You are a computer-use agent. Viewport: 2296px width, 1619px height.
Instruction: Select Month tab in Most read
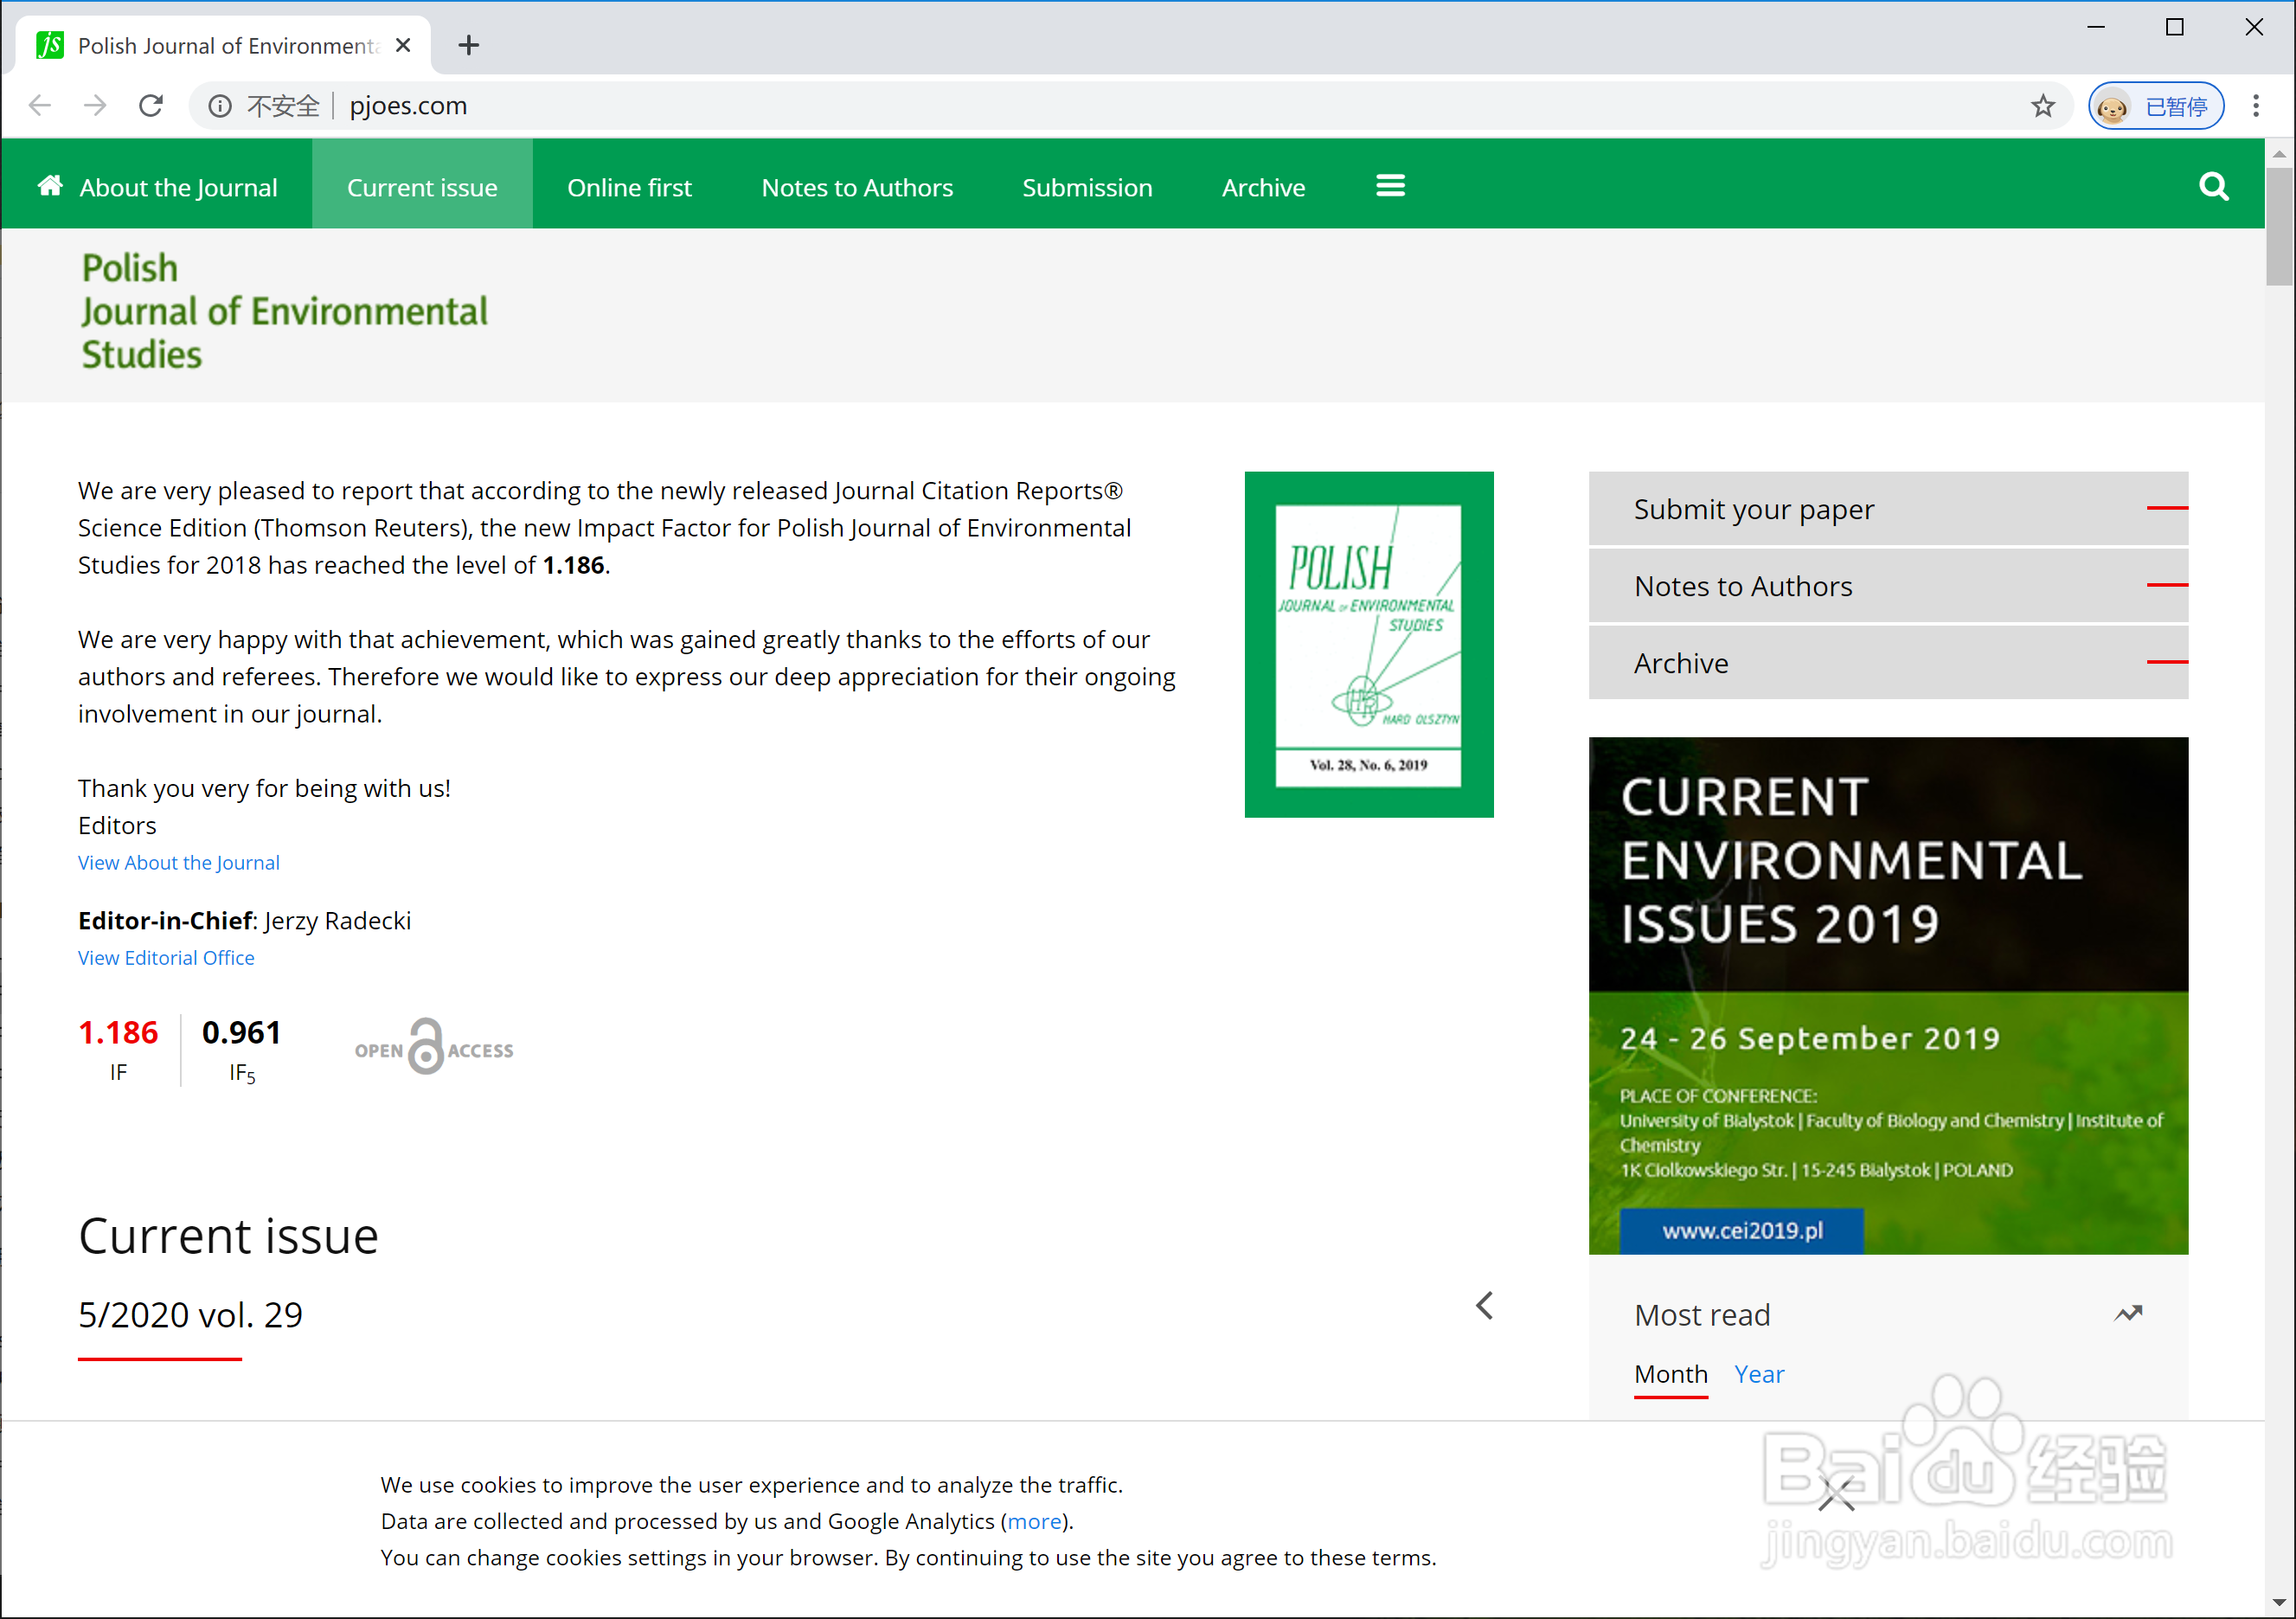[1670, 1374]
